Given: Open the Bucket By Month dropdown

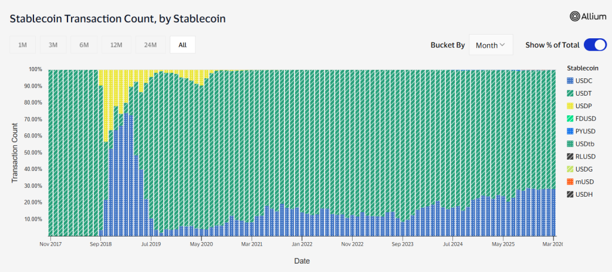Looking at the screenshot, I should pyautogui.click(x=491, y=45).
